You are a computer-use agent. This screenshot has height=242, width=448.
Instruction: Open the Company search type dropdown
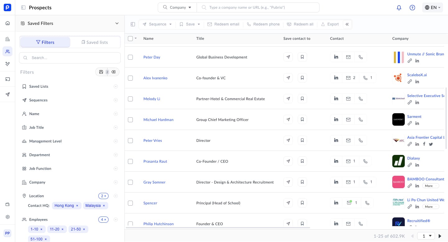177,7
